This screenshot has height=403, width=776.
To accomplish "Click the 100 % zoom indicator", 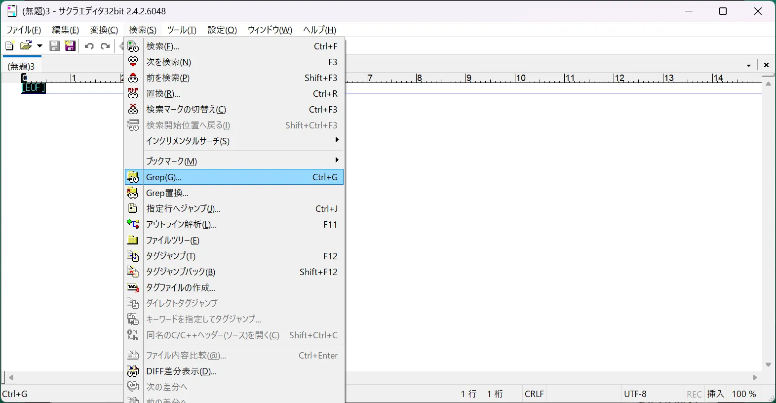I will [x=743, y=394].
